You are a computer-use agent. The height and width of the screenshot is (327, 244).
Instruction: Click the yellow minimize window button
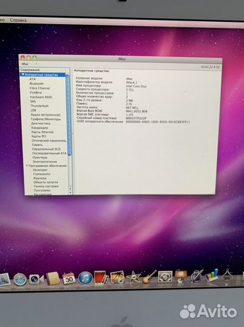click(x=29, y=57)
